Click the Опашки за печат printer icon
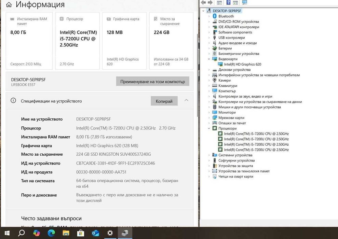Viewport: 338px width, 239px height. coord(215,123)
